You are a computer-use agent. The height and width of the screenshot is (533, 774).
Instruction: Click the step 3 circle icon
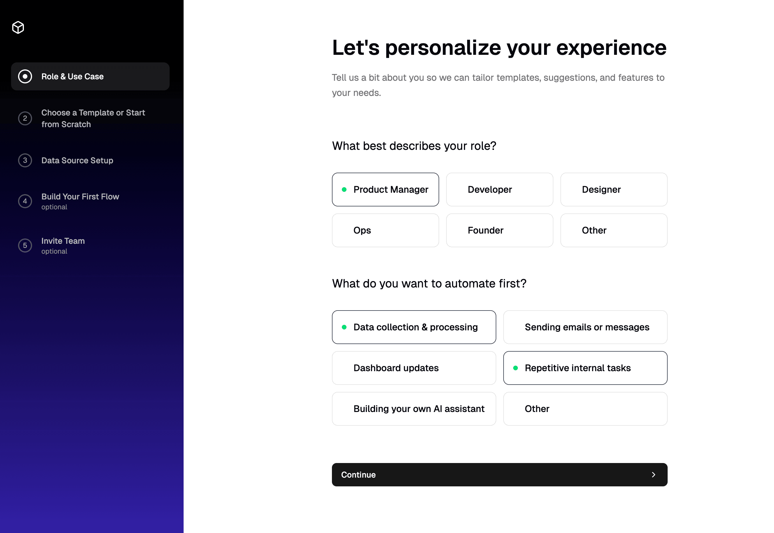click(25, 160)
